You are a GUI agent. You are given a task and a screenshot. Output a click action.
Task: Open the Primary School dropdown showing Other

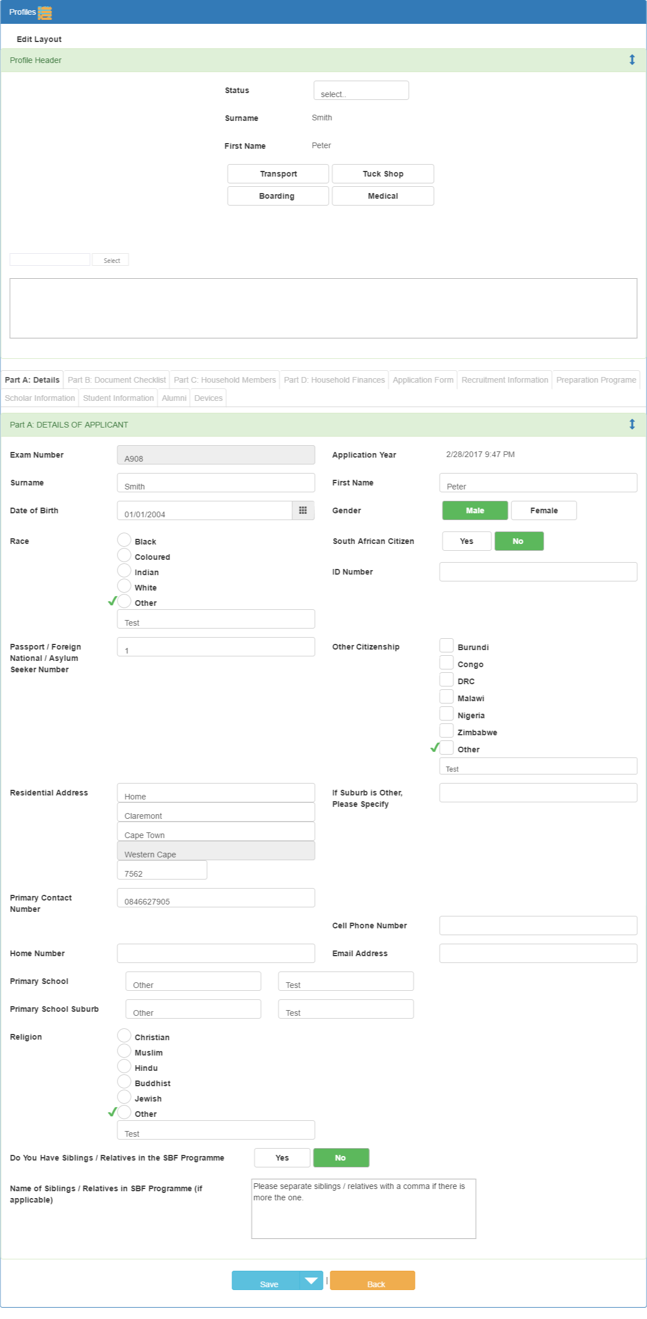click(x=193, y=981)
